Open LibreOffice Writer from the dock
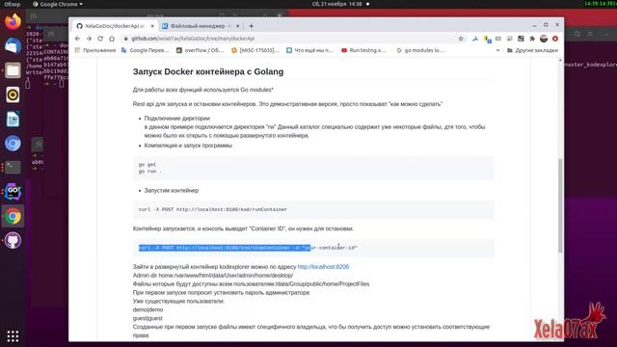 pyautogui.click(x=13, y=120)
